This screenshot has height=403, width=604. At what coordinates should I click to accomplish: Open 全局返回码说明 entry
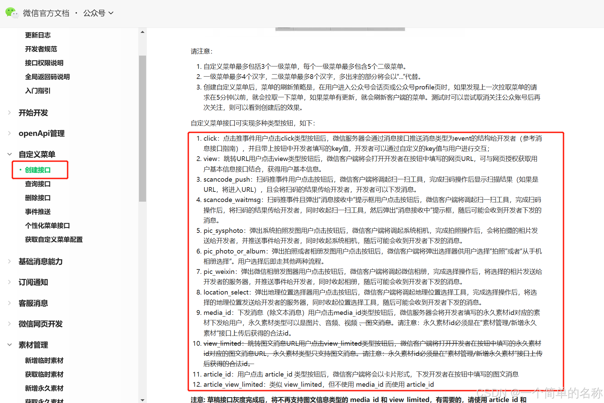(x=47, y=77)
